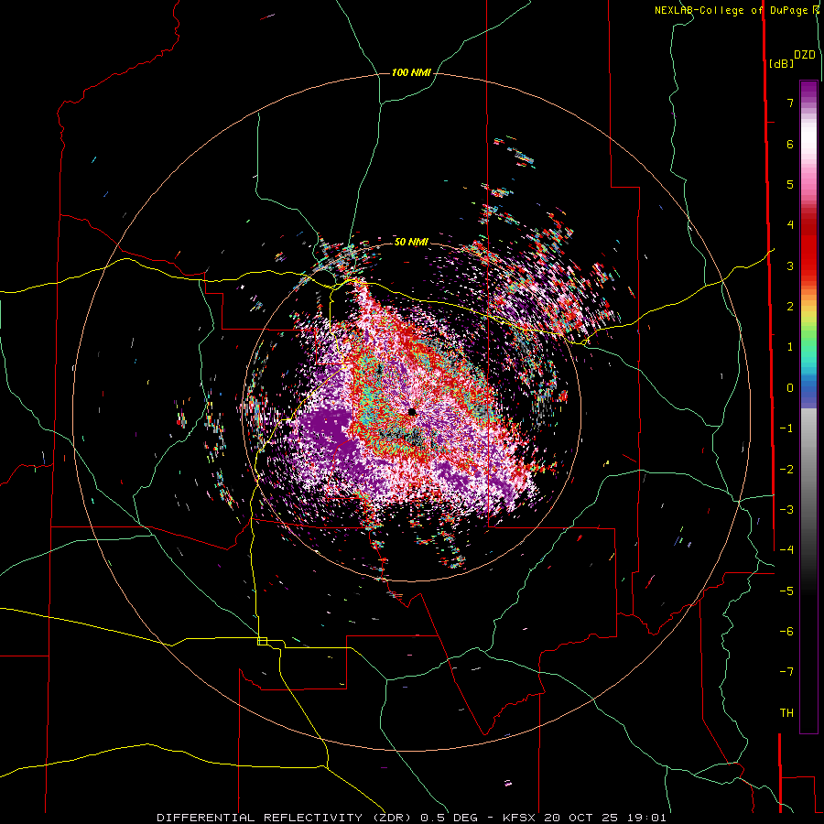
Task: Select the -4 value on scale
Action: pyautogui.click(x=786, y=550)
